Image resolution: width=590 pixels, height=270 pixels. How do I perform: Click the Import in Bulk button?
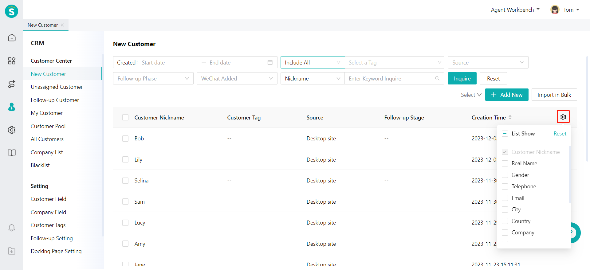coord(554,95)
